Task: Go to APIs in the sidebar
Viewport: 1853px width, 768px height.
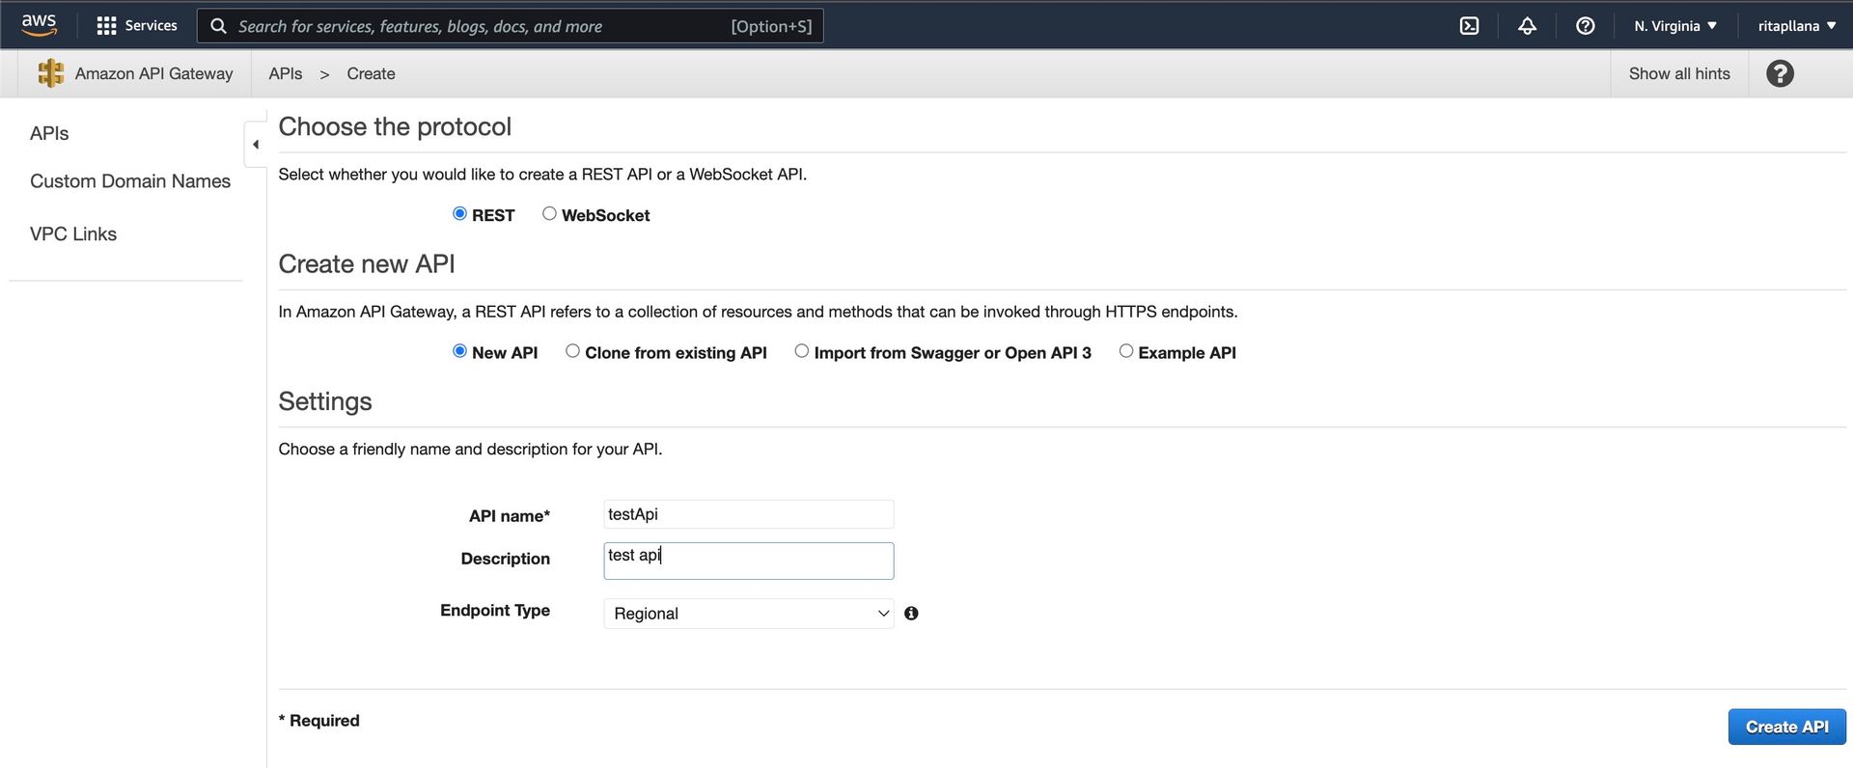Action: coord(49,133)
